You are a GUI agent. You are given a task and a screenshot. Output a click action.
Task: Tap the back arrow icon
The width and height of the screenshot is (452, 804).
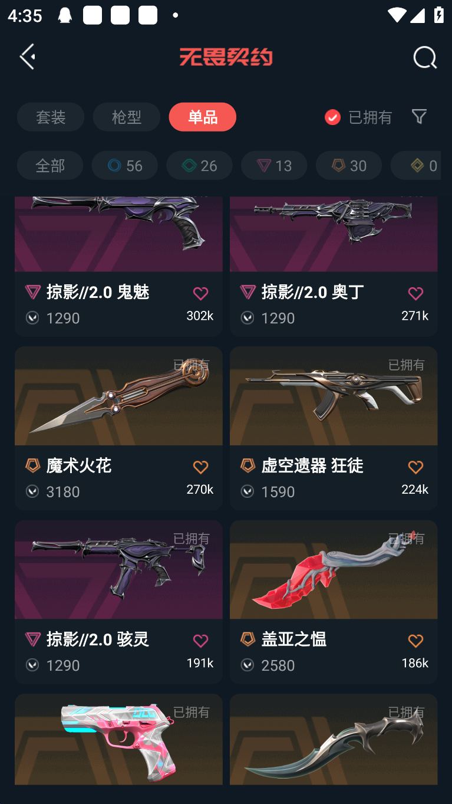point(27,57)
